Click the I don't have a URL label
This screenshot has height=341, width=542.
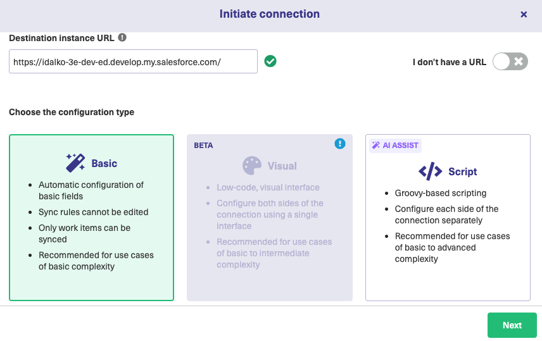450,62
